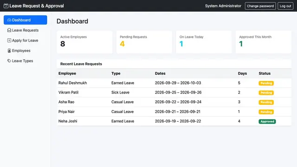Screen dimensions: 297x167
Task: Click the Approved This Month card
Action: pyautogui.click(x=264, y=42)
